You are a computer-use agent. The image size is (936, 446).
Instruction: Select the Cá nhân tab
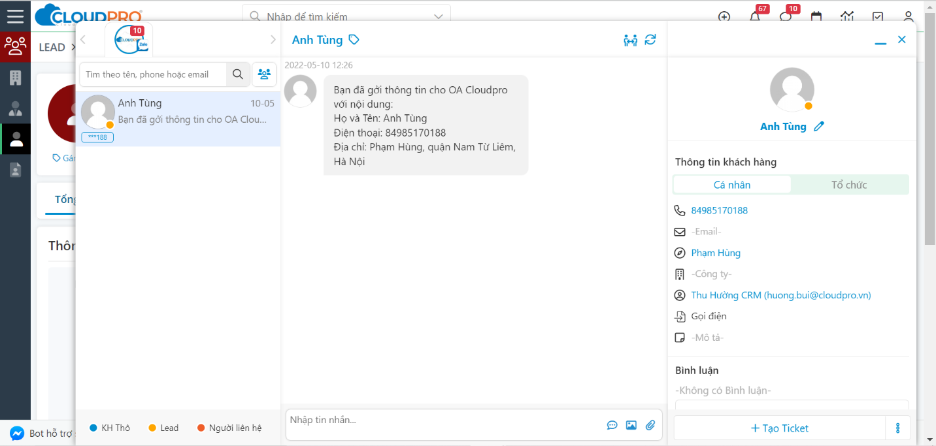pos(732,185)
